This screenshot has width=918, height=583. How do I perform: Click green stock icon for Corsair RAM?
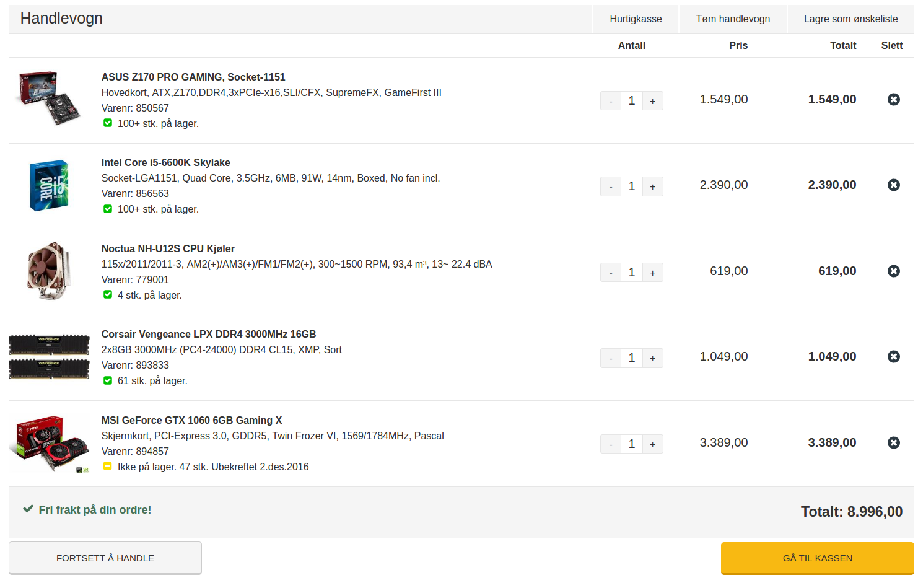pyautogui.click(x=108, y=380)
